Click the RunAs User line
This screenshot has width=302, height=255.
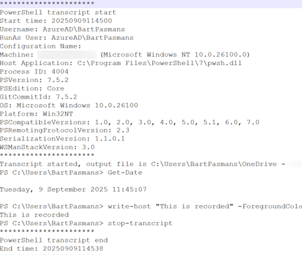click(67, 38)
